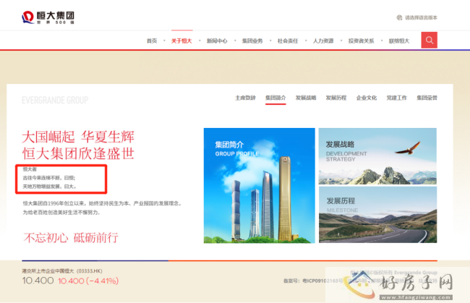Open 集团业务 navigation item
The width and height of the screenshot is (470, 303).
(x=252, y=40)
